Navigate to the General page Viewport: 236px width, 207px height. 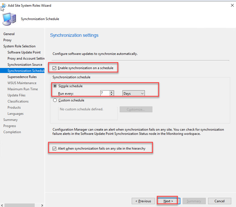coord(9,34)
